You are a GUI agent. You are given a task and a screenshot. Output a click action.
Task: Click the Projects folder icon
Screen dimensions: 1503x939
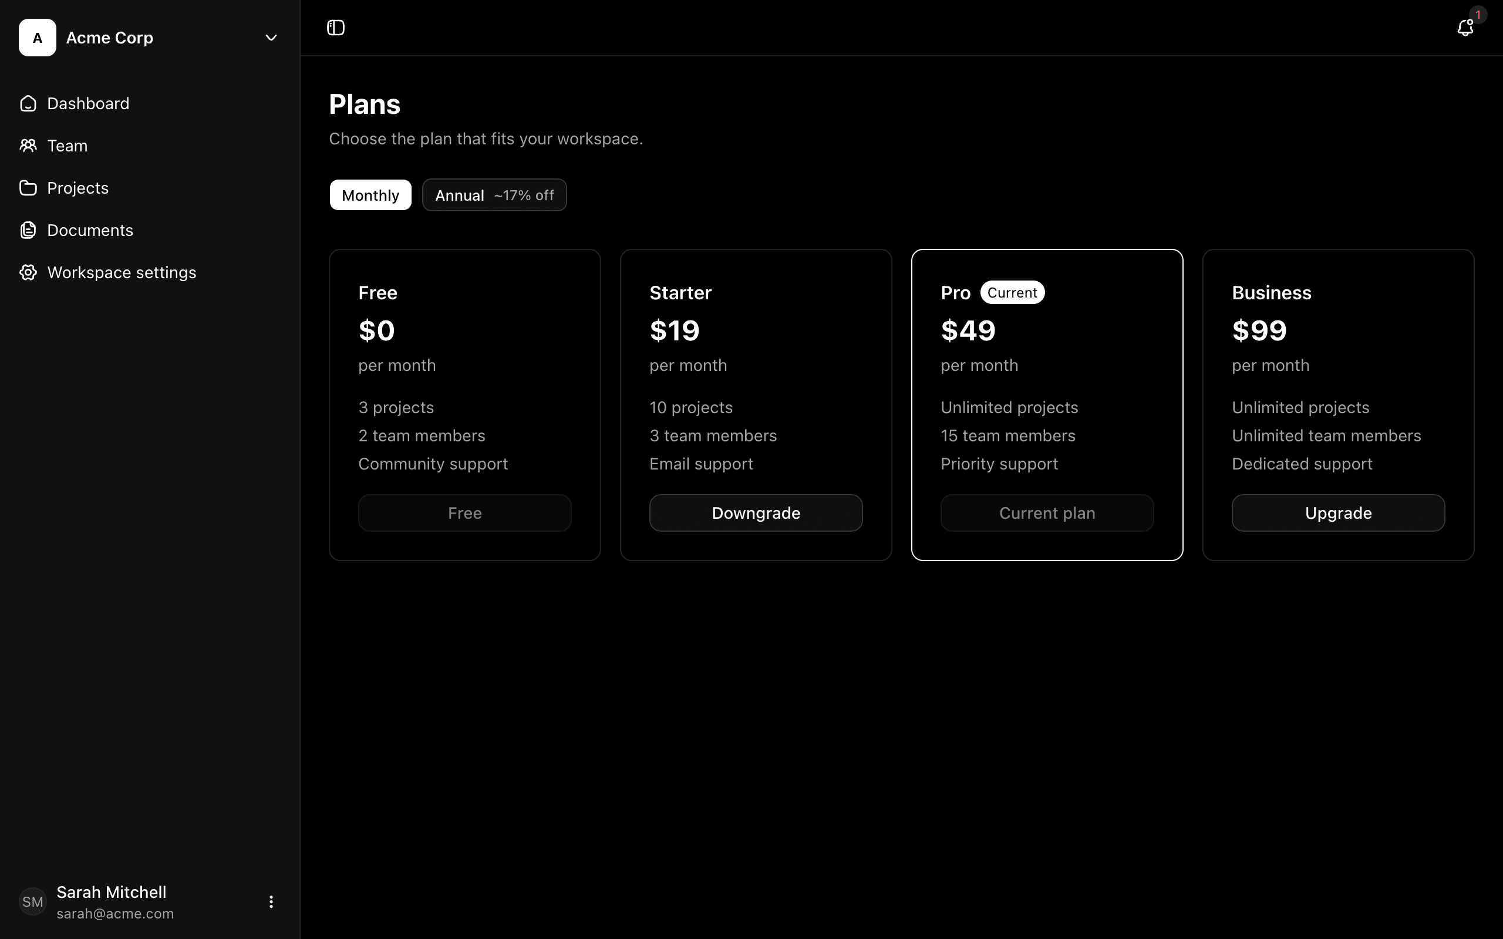click(28, 187)
